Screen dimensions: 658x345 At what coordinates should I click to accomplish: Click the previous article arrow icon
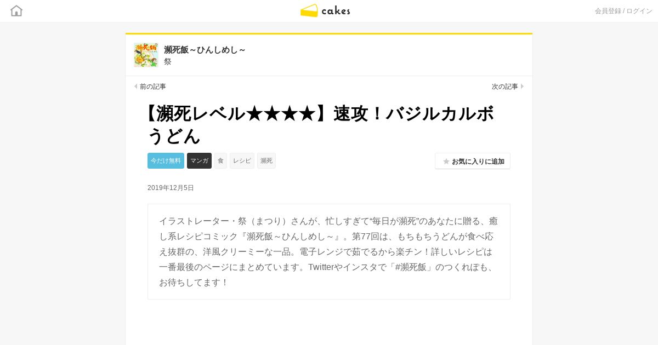pyautogui.click(x=136, y=87)
